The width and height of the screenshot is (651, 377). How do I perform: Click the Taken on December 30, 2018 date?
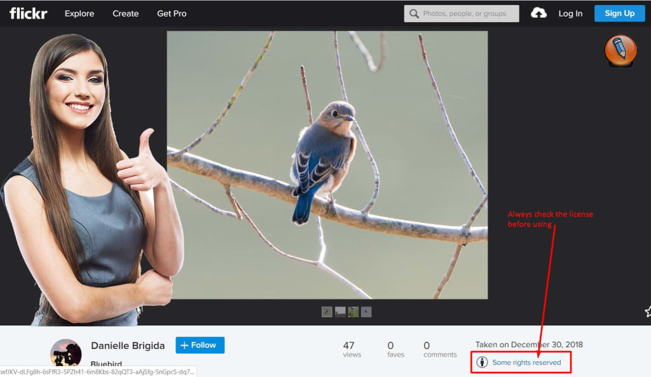coord(529,345)
